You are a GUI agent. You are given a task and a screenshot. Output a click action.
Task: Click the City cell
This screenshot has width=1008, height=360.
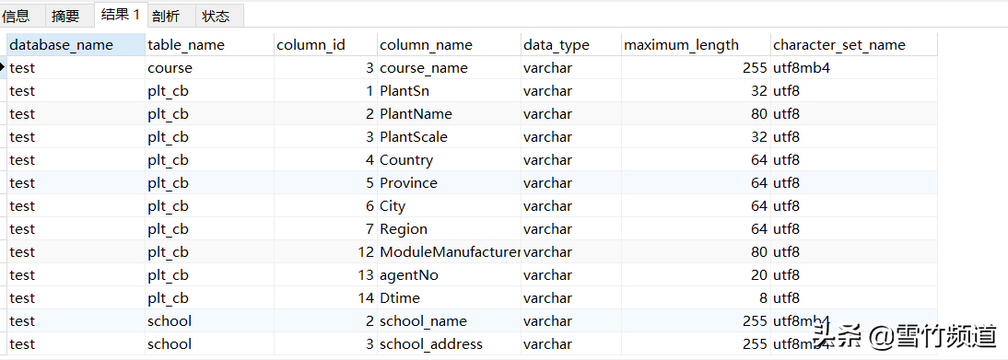(x=449, y=206)
